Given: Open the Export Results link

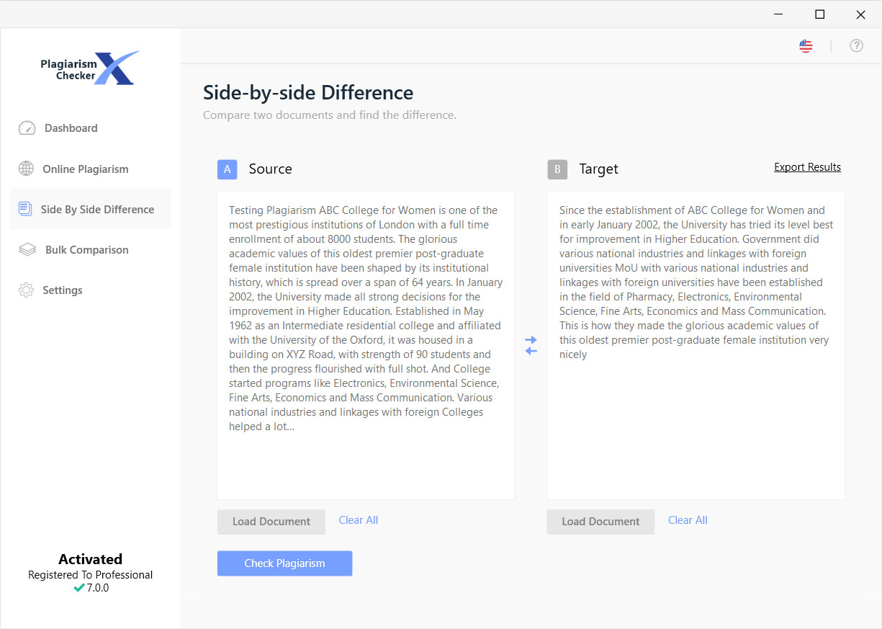Looking at the screenshot, I should coord(807,166).
